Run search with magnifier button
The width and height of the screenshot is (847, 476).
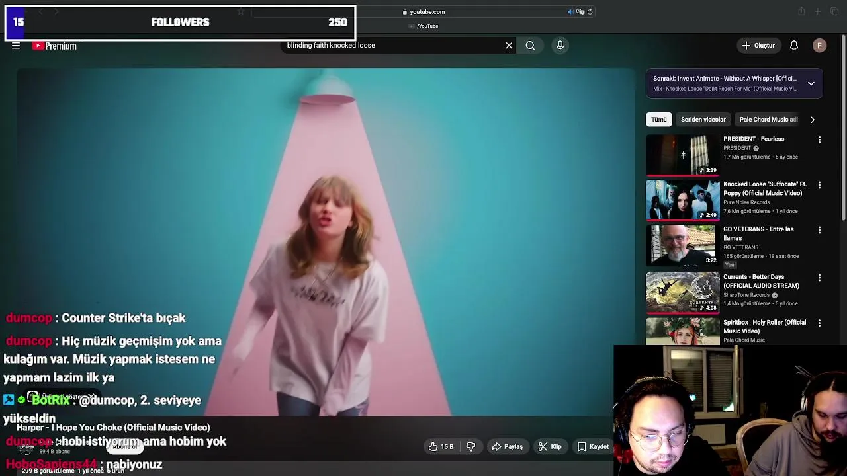[x=530, y=46]
